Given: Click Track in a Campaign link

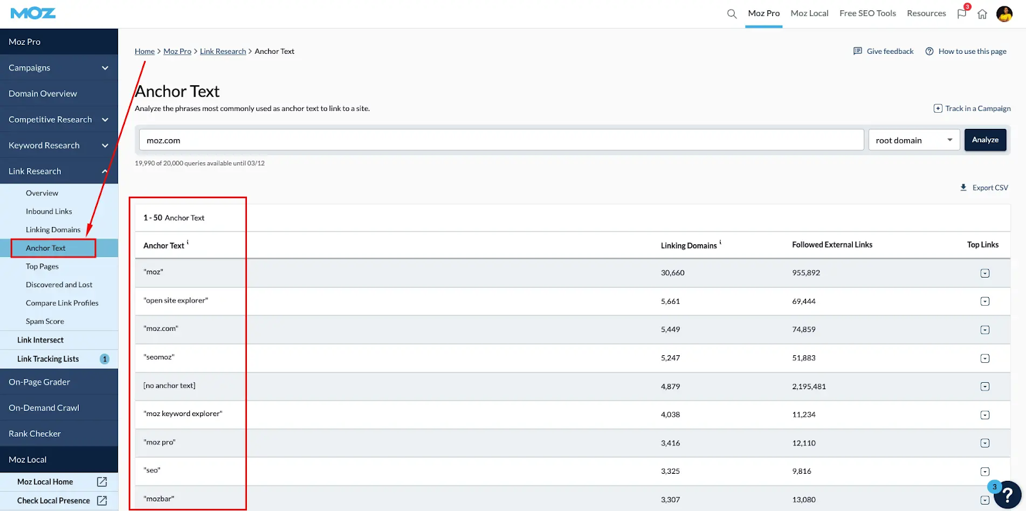Looking at the screenshot, I should pyautogui.click(x=972, y=108).
